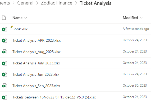Expand the Modified column dropdown arrow
This screenshot has width=151, height=109.
141,18
